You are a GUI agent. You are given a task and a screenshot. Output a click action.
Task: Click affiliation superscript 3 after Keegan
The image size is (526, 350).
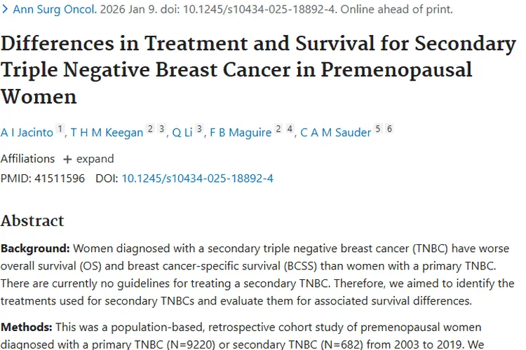click(161, 129)
